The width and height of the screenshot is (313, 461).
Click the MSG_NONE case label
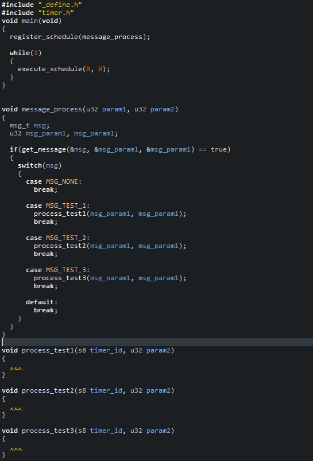click(x=62, y=181)
